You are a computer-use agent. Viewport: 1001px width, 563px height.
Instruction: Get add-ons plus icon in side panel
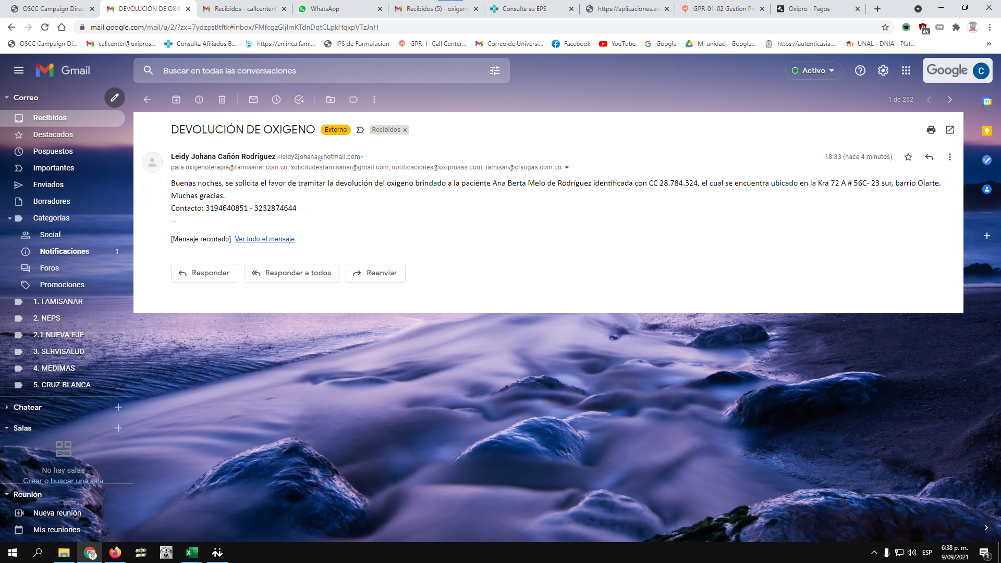[x=987, y=236]
